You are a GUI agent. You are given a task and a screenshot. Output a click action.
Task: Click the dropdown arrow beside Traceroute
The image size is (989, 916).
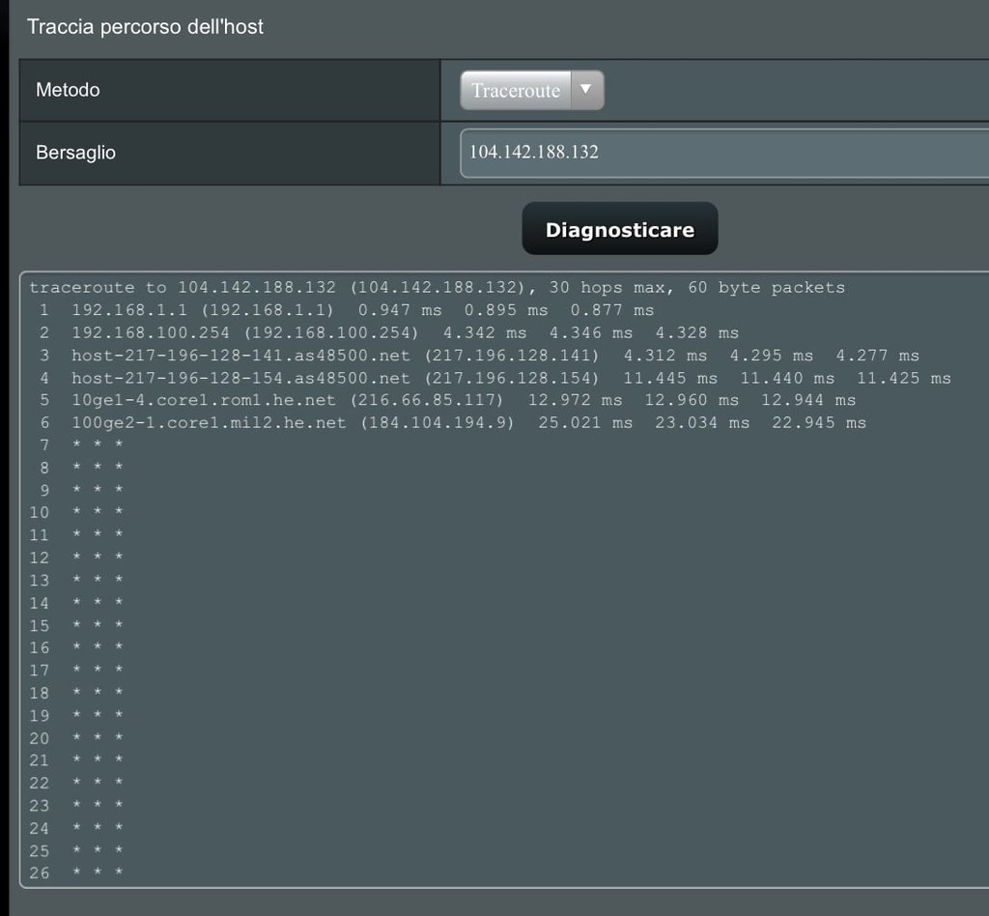(x=586, y=90)
